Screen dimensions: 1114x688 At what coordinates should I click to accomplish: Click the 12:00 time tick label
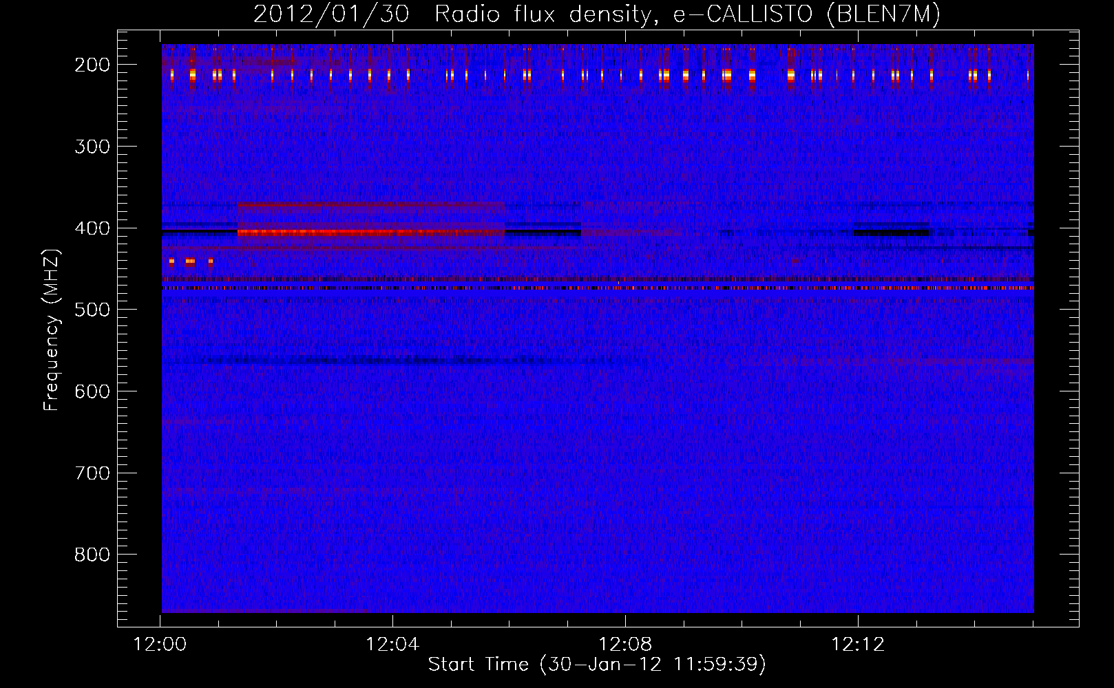[160, 645]
